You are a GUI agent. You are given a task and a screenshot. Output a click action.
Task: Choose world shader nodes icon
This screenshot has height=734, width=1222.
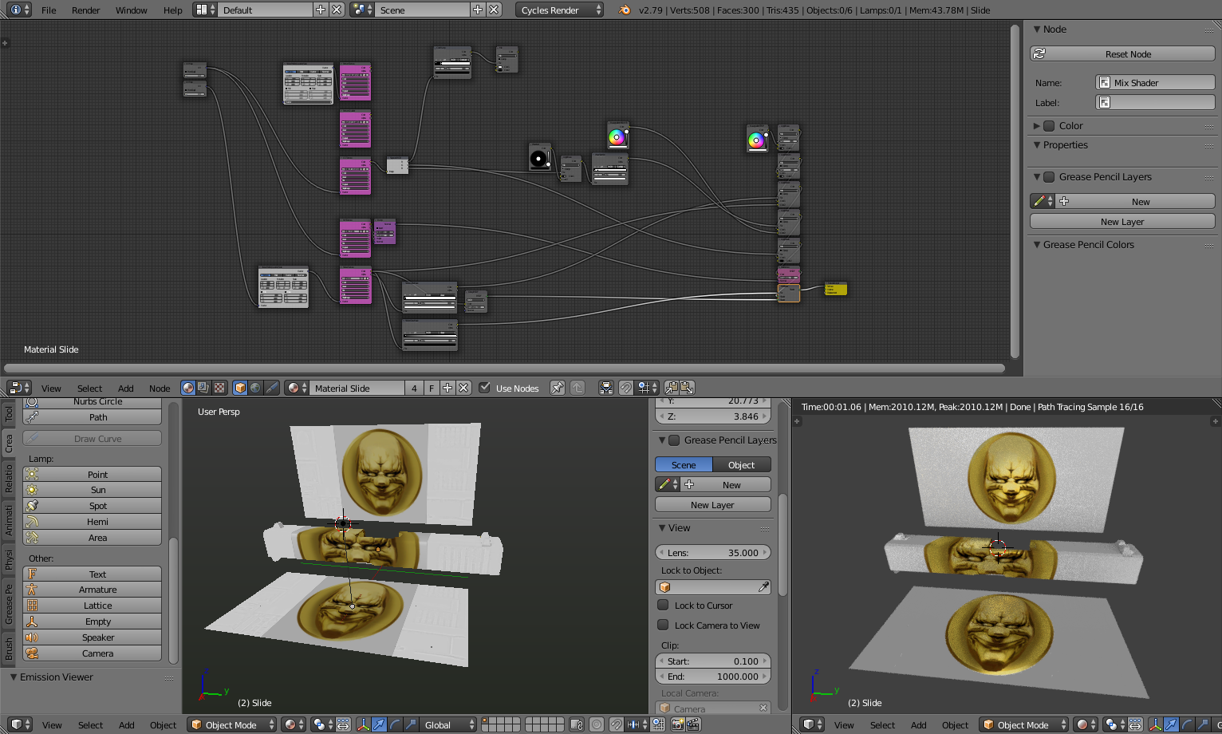click(x=255, y=388)
